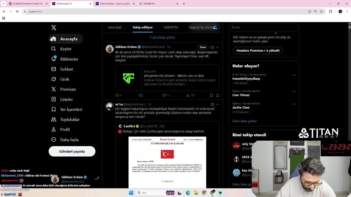Open options for #osestürkiyeyılbaşı trend
Screen dimensions: 351x197
click(294, 75)
